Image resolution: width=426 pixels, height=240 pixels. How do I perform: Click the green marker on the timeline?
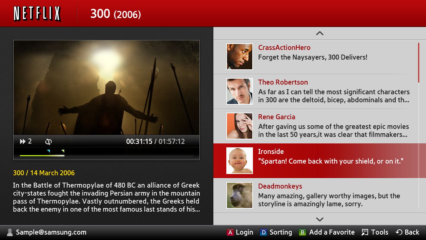63,151
